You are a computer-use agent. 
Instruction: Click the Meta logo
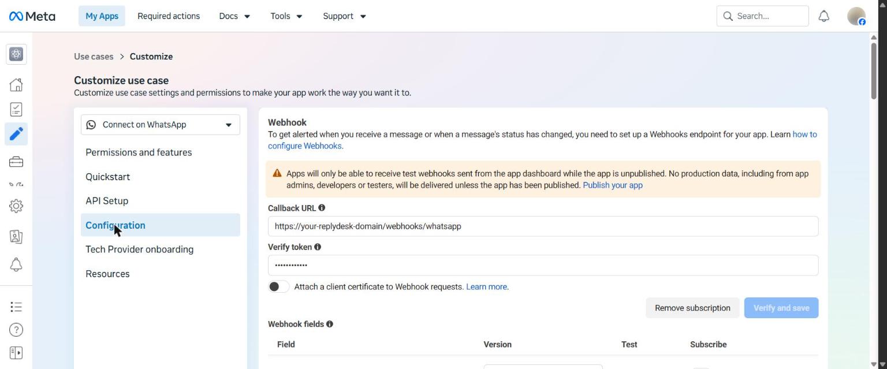tap(32, 16)
